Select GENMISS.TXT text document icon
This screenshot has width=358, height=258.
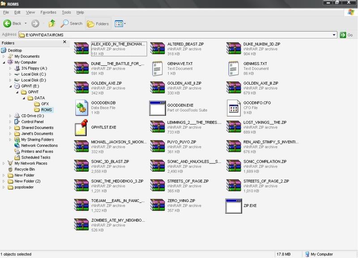[234, 69]
